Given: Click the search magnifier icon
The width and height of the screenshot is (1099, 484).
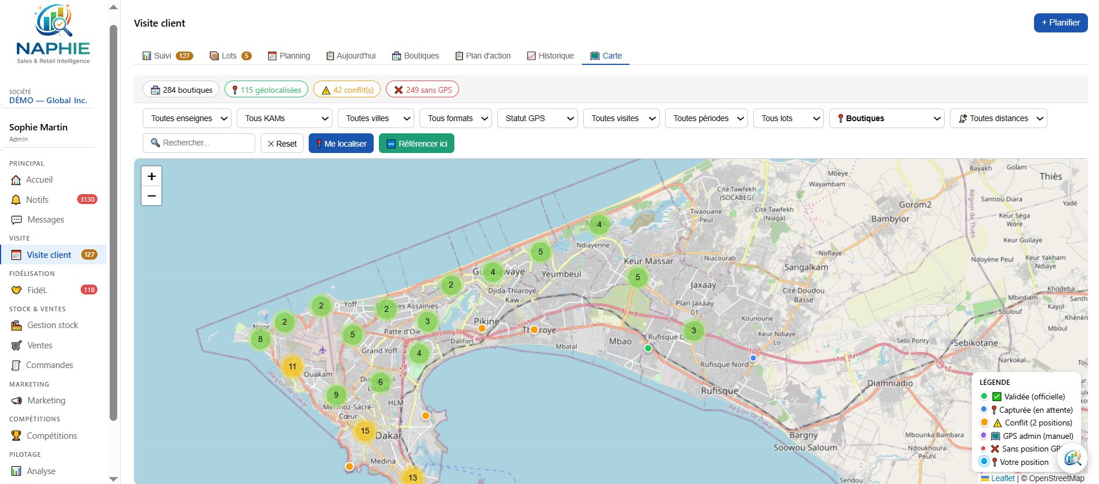Looking at the screenshot, I should (156, 143).
